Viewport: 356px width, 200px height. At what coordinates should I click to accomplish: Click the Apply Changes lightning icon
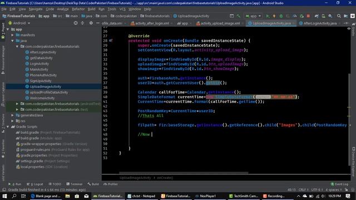tap(274, 16)
